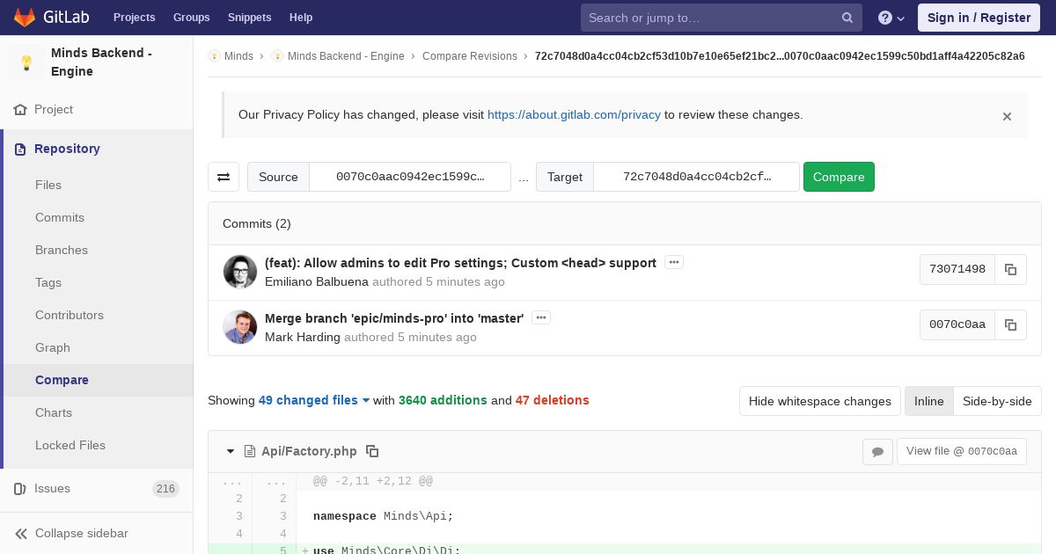This screenshot has height=554, width=1056.
Task: Open Charts in sidebar
Action: pyautogui.click(x=54, y=412)
